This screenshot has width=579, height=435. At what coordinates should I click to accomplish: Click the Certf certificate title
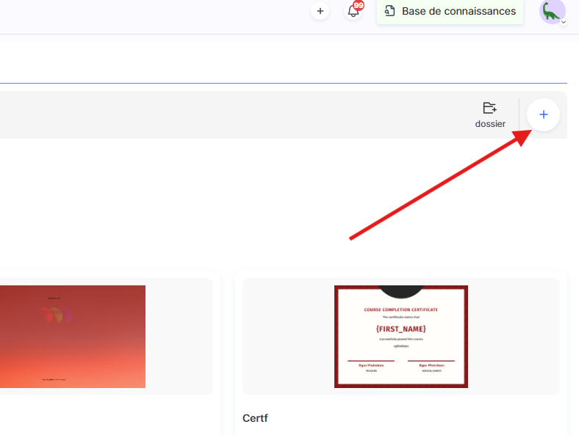[255, 418]
